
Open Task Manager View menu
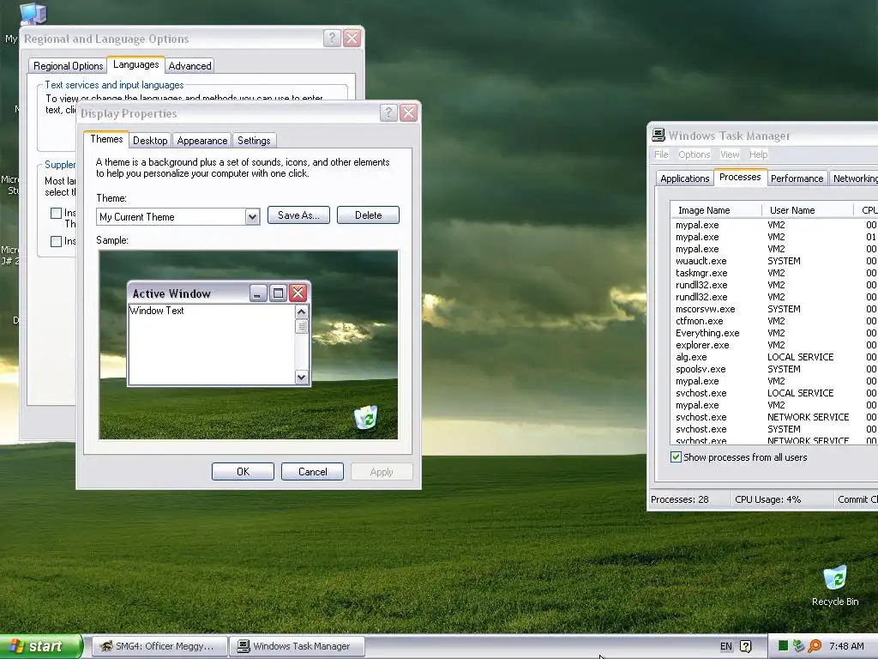click(730, 154)
